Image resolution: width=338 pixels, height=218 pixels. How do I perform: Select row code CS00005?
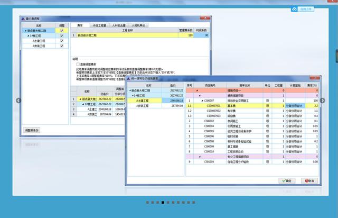209,131
